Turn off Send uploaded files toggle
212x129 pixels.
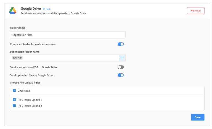point(121,75)
